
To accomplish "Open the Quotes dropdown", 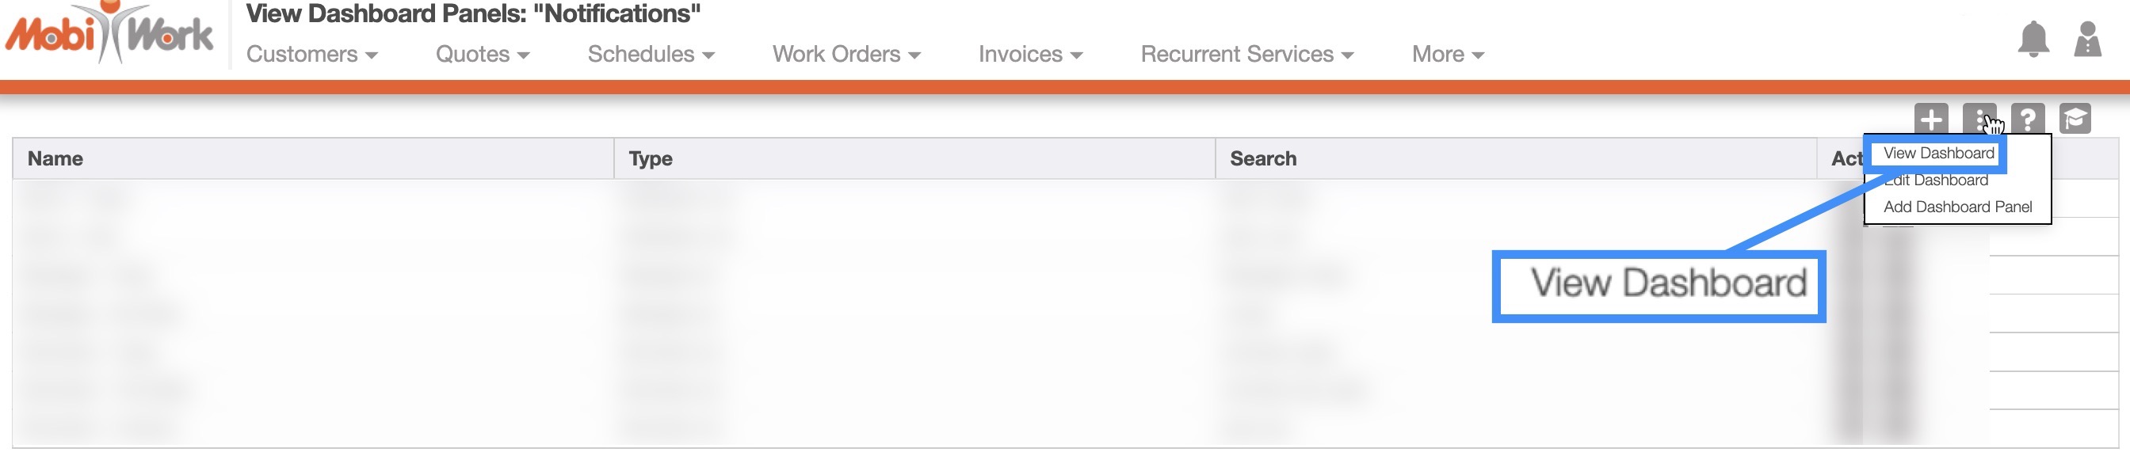I will coord(482,55).
